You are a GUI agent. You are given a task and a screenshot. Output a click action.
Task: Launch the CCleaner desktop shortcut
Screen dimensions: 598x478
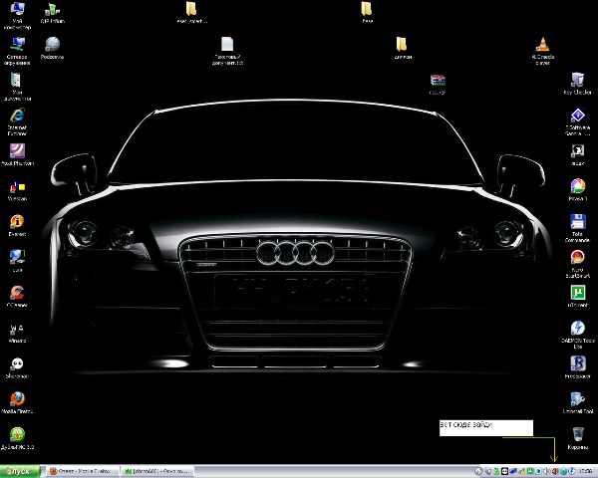[x=17, y=296]
